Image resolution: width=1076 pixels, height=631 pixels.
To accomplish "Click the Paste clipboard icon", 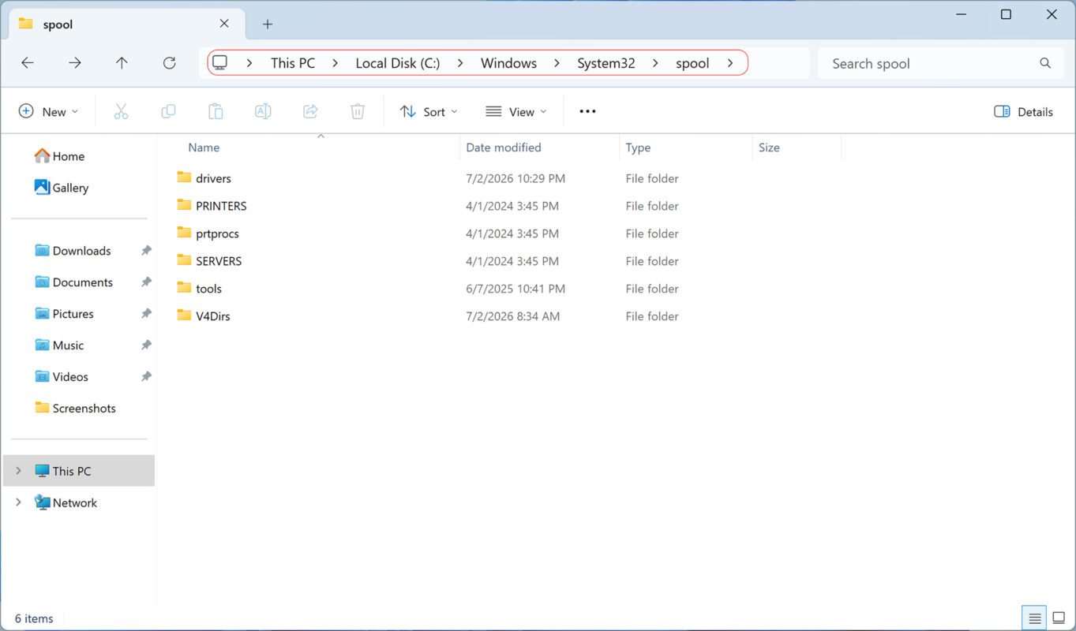I will [216, 112].
